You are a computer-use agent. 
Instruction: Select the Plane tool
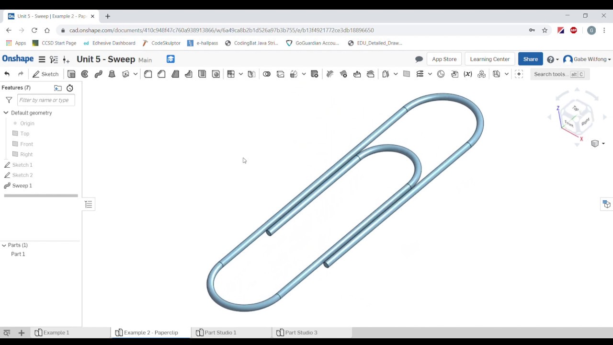tap(407, 74)
